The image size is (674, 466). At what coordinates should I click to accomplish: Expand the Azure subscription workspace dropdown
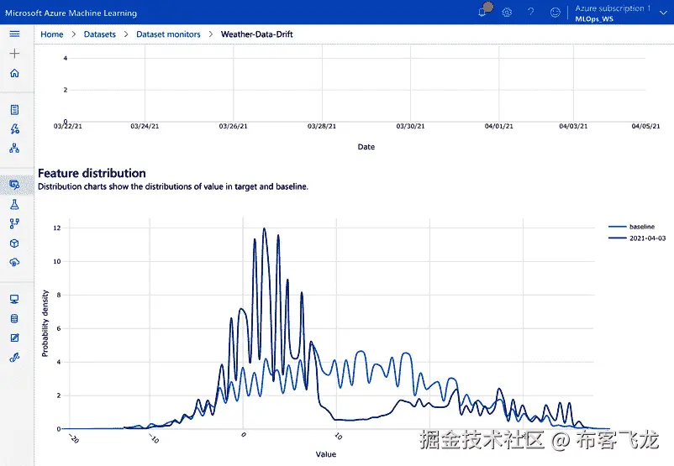click(663, 13)
